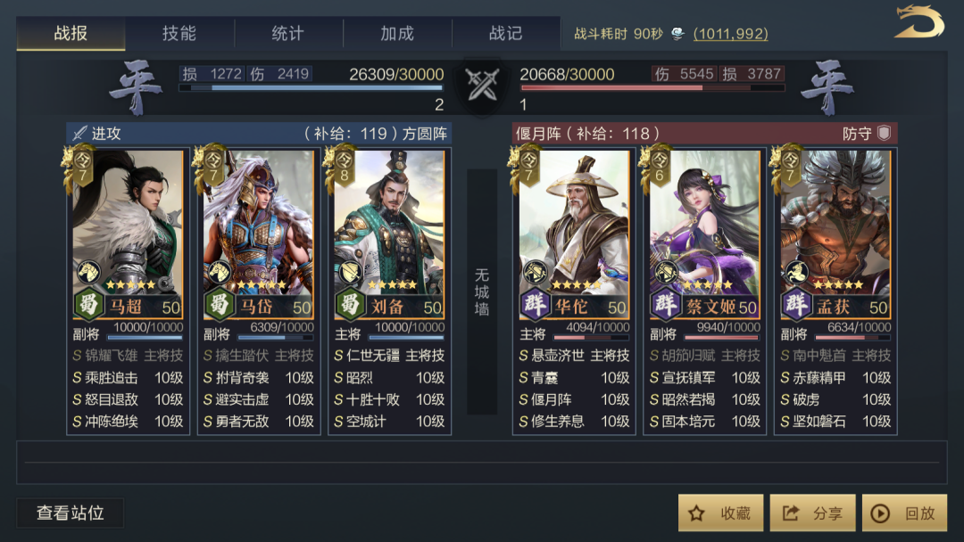The height and width of the screenshot is (542, 964).
Task: Click the sword icon beside 进攻
Action: pyautogui.click(x=80, y=133)
